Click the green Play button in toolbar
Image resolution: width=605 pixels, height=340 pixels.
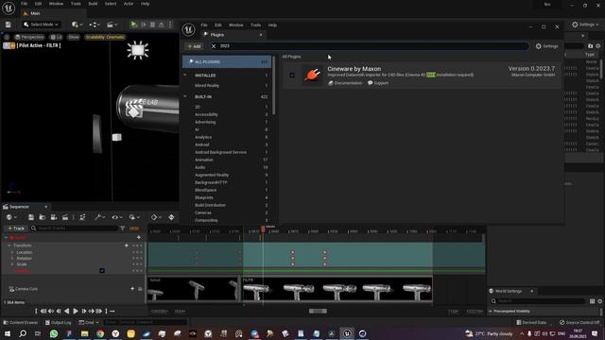[x=133, y=25]
